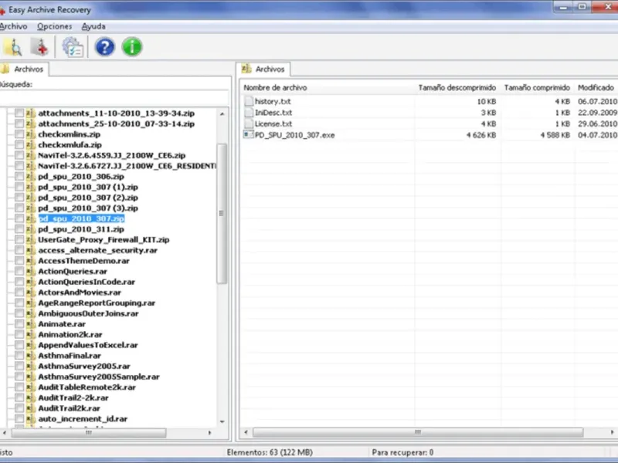Click Elementos: 63 (122 MB) status text

pyautogui.click(x=270, y=452)
